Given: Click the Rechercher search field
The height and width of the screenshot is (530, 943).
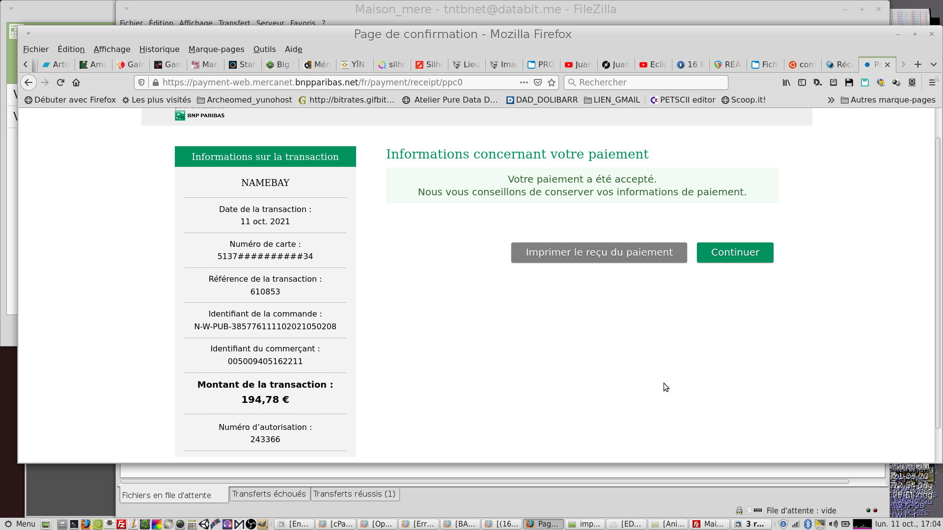Looking at the screenshot, I should [x=646, y=82].
